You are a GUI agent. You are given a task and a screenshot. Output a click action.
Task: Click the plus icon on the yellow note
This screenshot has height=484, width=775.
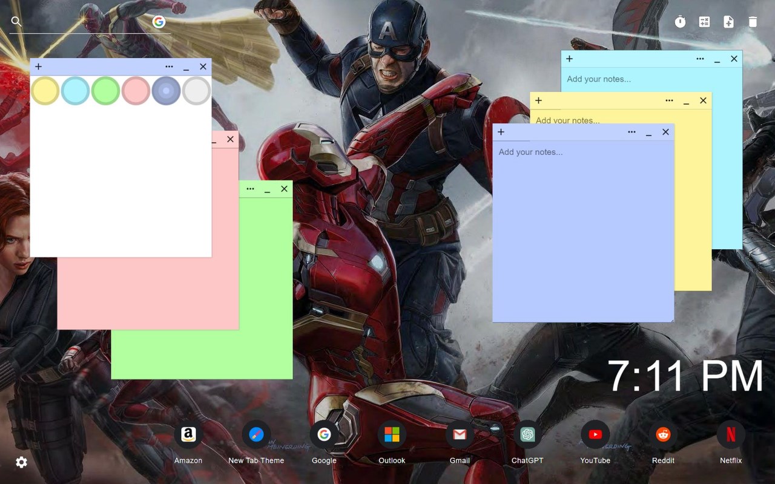point(538,100)
